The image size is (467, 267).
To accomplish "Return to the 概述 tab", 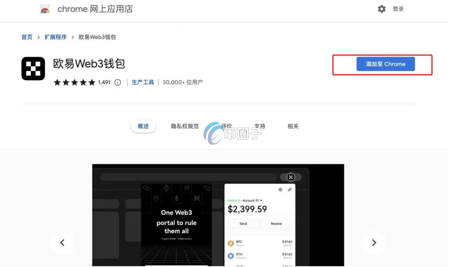I will [x=143, y=126].
